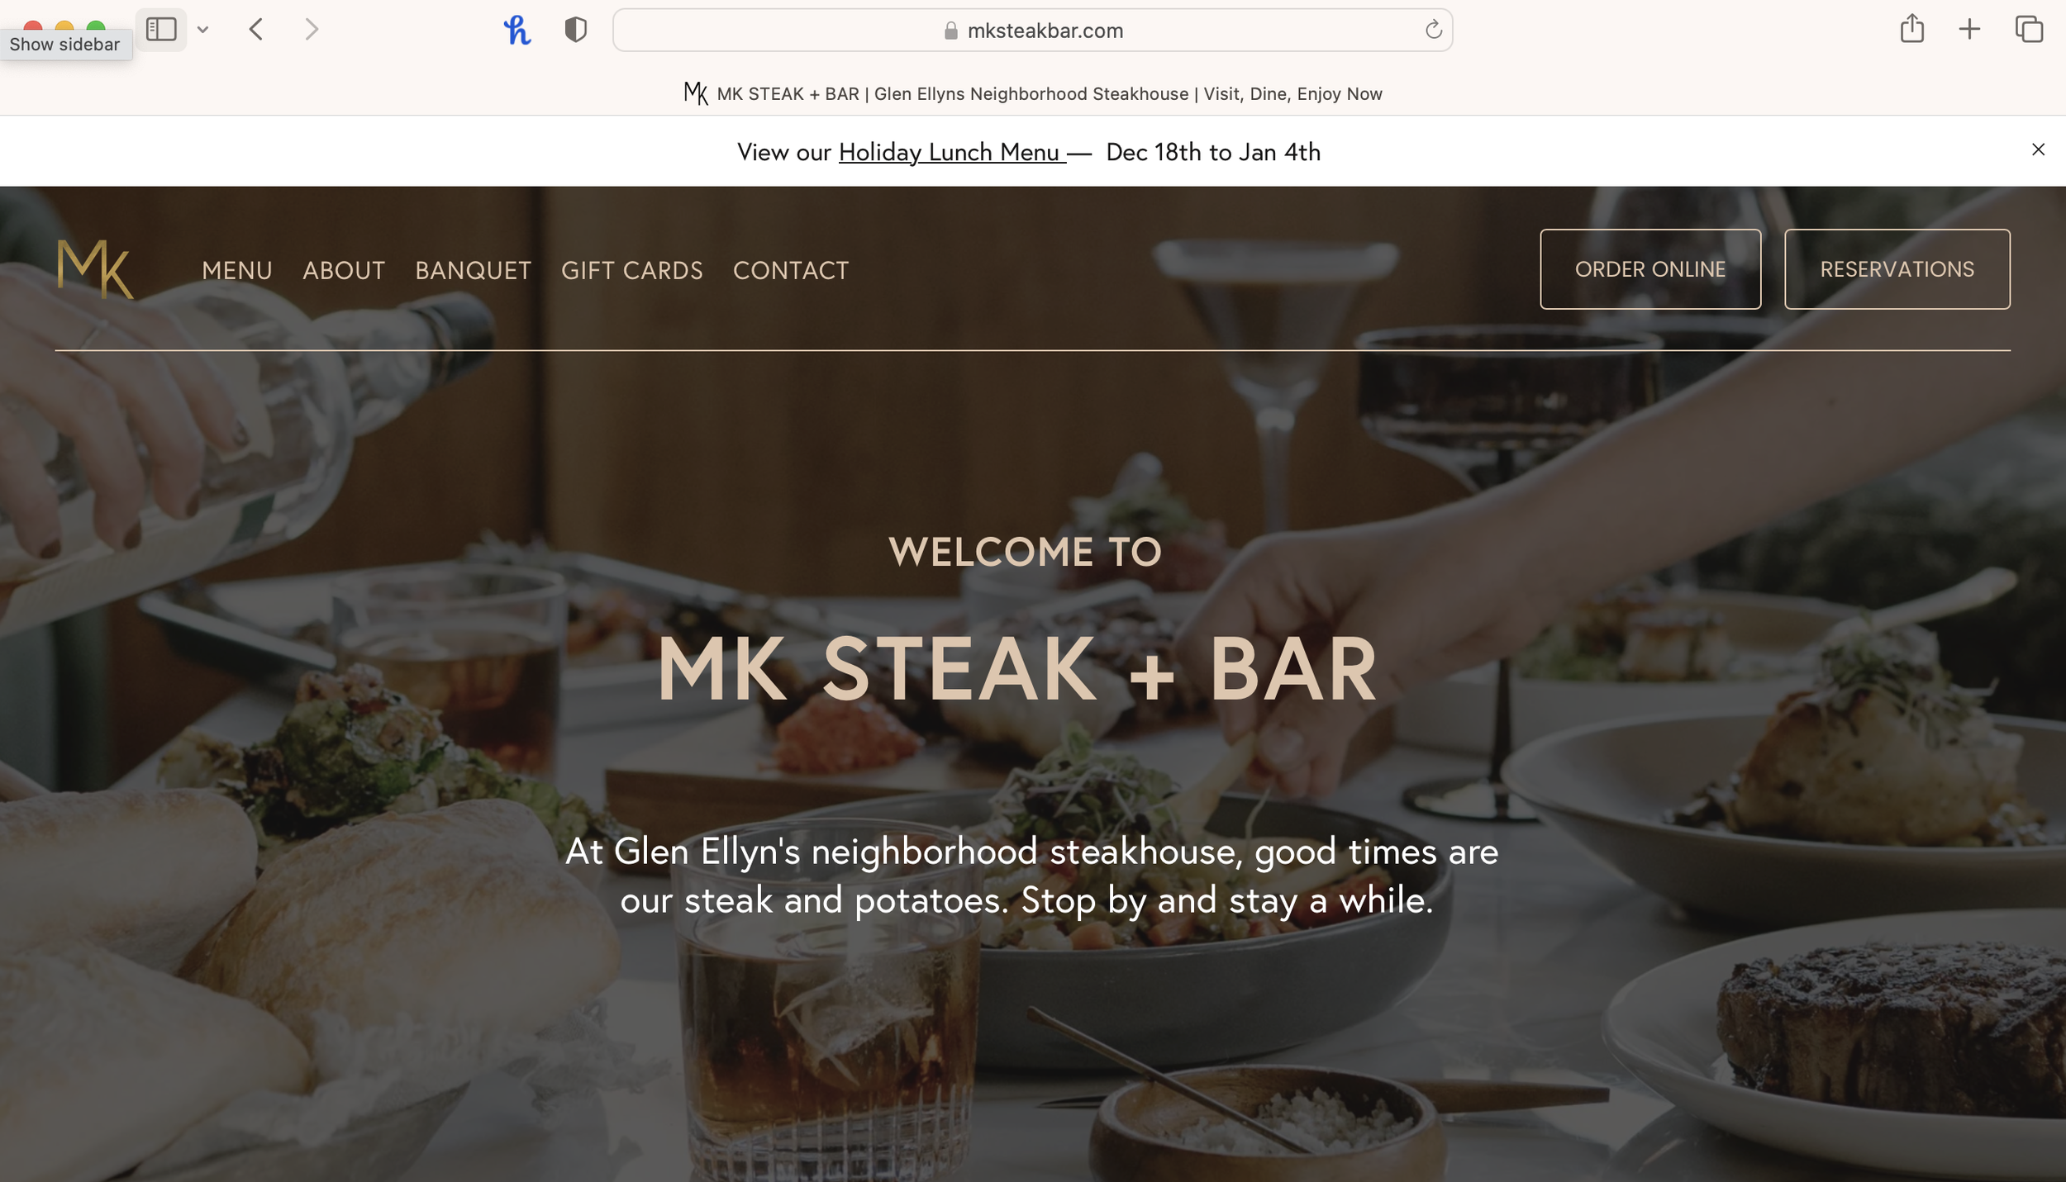The width and height of the screenshot is (2066, 1182).
Task: Open the MENU navigation item
Action: (x=237, y=270)
